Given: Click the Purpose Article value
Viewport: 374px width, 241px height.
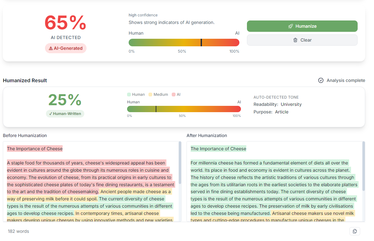Looking at the screenshot, I should click(x=282, y=112).
